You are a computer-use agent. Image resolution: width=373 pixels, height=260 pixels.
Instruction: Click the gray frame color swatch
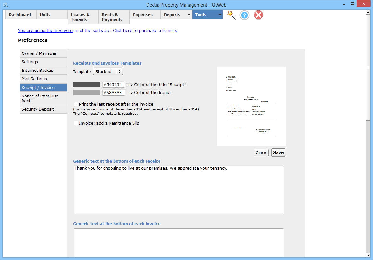87,92
